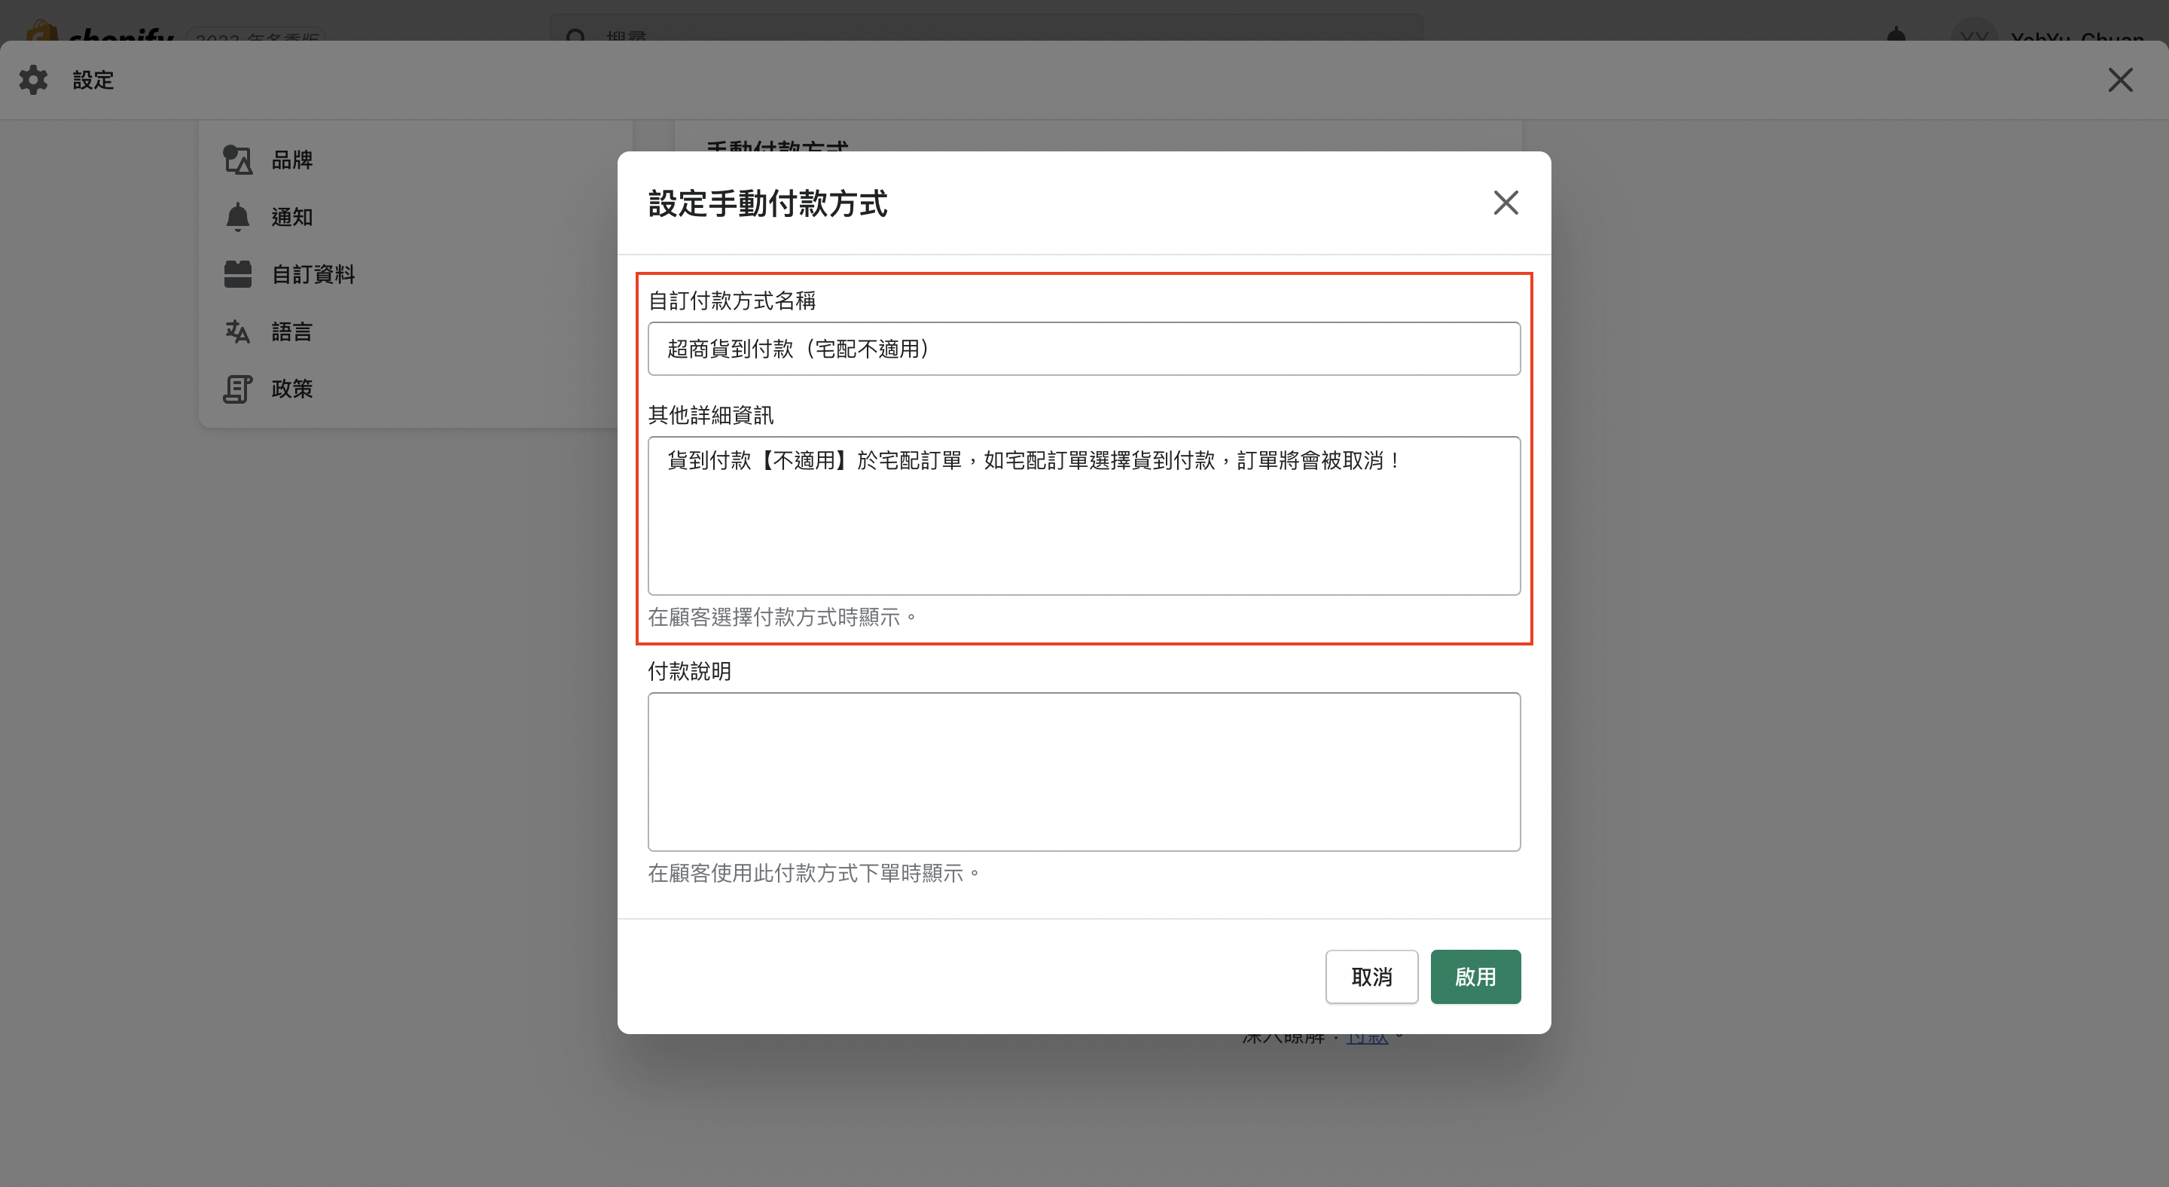Click the 語言 translate icon
2169x1187 pixels.
coord(237,331)
